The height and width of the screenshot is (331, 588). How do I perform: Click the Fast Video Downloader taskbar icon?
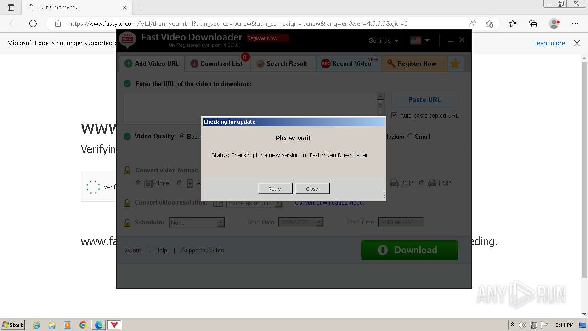click(x=114, y=325)
